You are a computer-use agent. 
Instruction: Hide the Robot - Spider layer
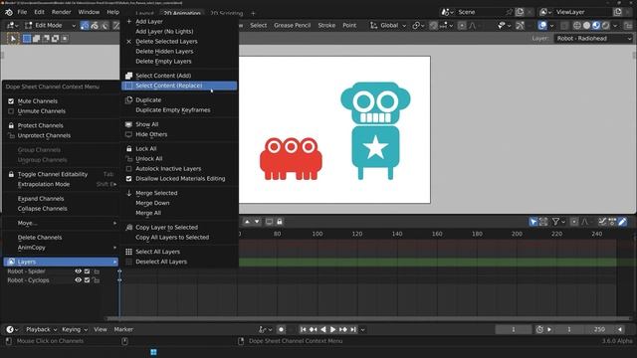(78, 271)
